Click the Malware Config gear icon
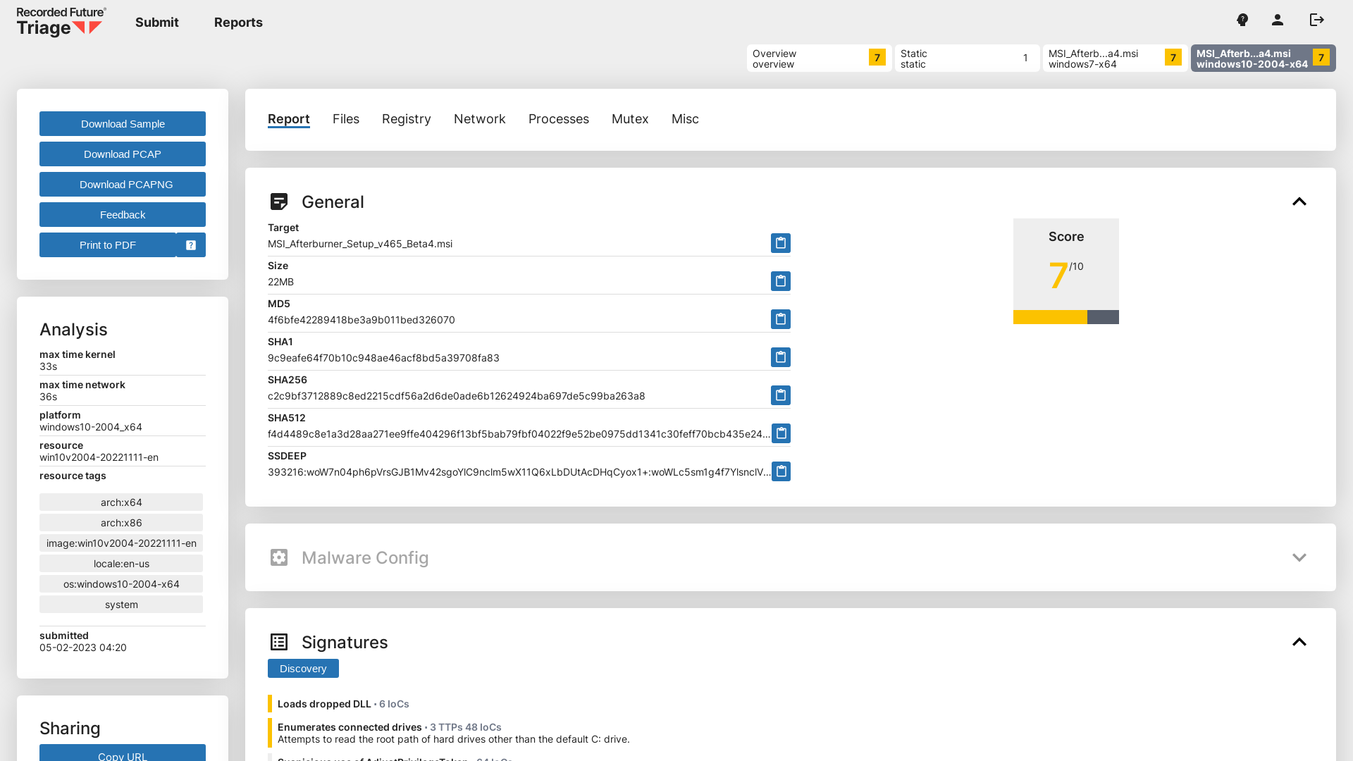 click(x=279, y=557)
